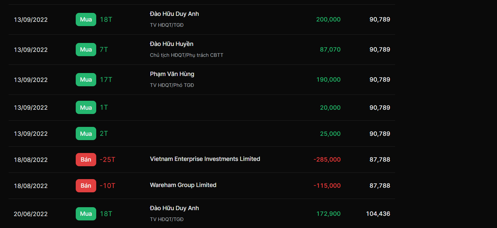Screen dimensions: 497x228
Task: Click the 20/06/2022 date cell
Action: [x=31, y=214]
